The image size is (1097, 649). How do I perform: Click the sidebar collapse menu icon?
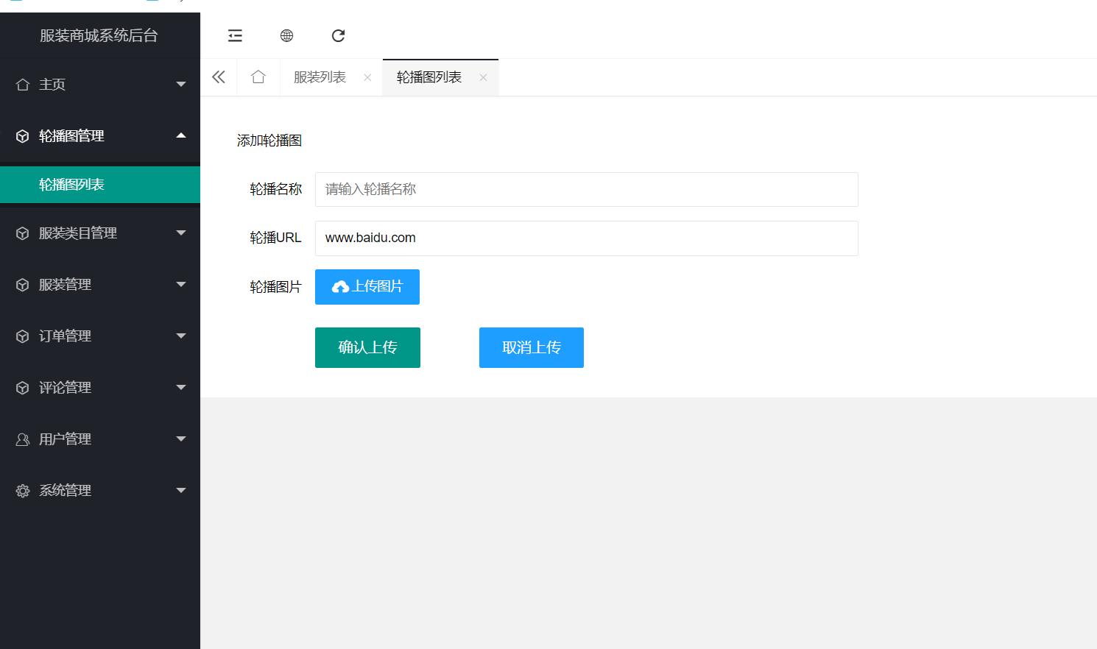tap(235, 35)
